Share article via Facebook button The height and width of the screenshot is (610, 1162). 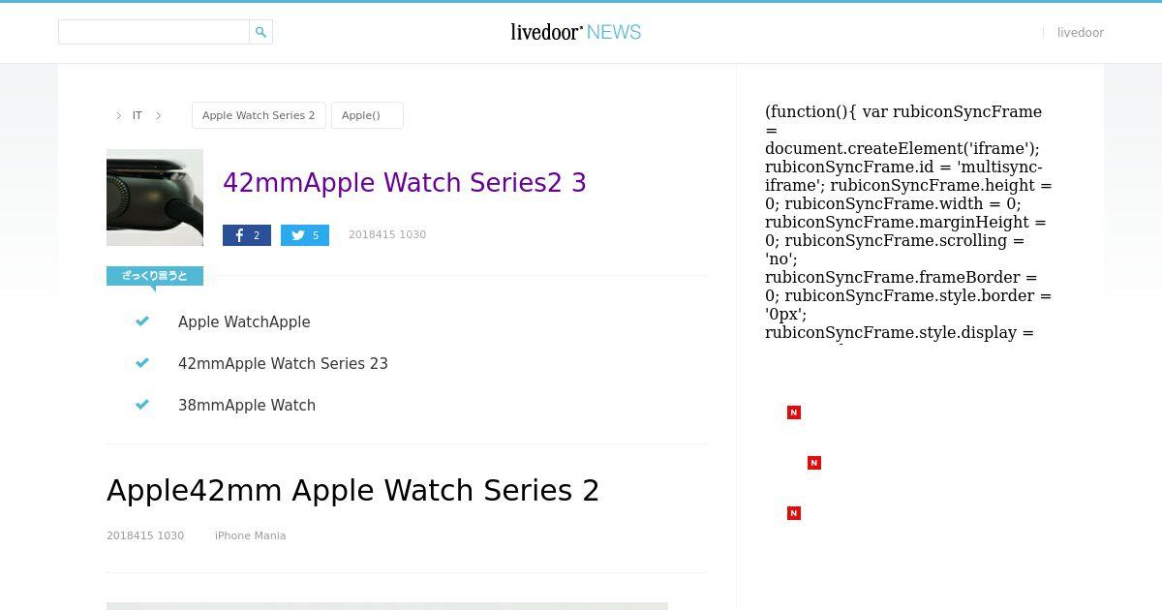[x=247, y=235]
